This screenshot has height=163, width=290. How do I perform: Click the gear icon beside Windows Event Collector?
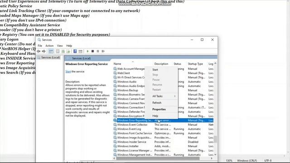115,125
